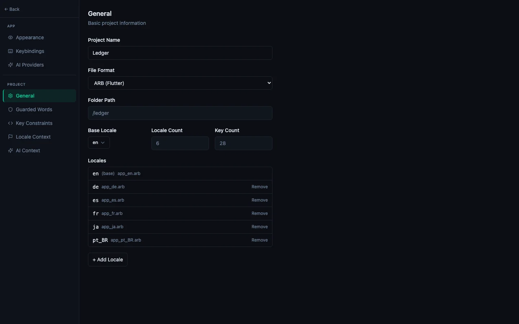The width and height of the screenshot is (519, 324).
Task: Remove the pt_BR locale
Action: [259, 240]
